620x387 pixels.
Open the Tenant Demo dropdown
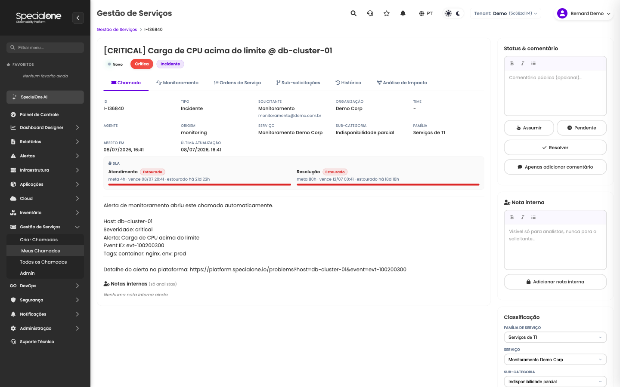pos(505,13)
